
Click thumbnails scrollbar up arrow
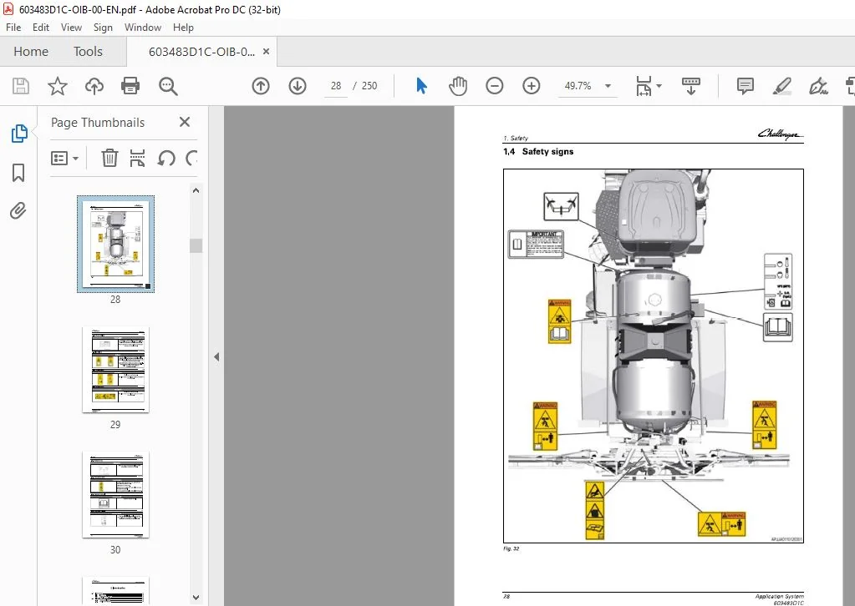tap(196, 190)
